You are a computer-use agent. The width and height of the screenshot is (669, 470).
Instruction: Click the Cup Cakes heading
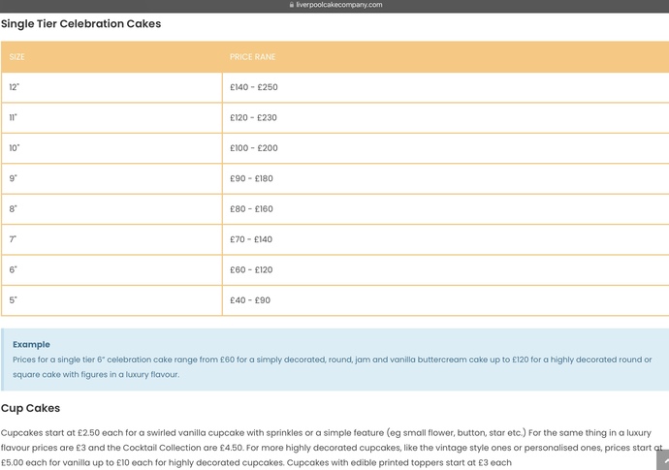[30, 408]
